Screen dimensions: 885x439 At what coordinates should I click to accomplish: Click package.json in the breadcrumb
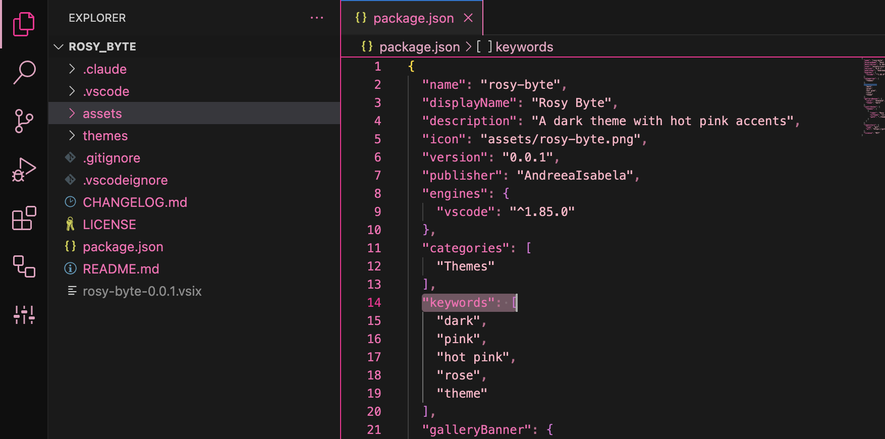pos(419,47)
